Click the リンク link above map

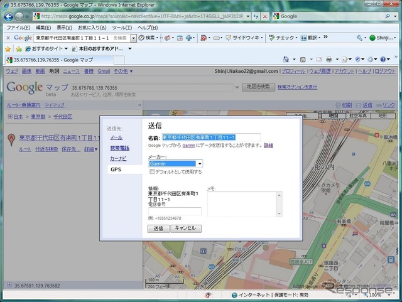[388, 105]
